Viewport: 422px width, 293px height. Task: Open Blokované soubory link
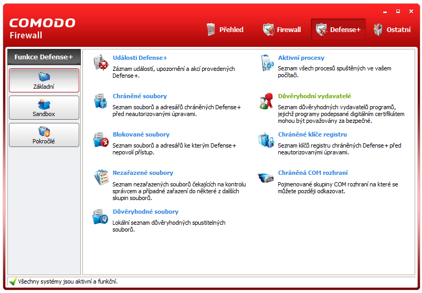pyautogui.click(x=141, y=134)
